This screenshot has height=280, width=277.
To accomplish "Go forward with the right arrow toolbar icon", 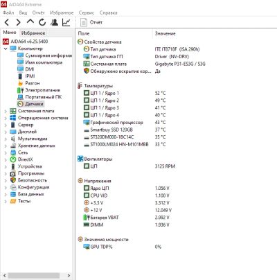I will 18,22.
